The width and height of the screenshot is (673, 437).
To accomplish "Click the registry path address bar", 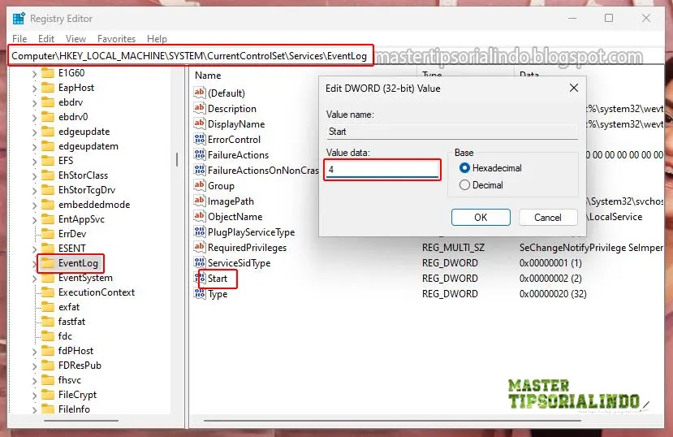I will click(x=191, y=56).
